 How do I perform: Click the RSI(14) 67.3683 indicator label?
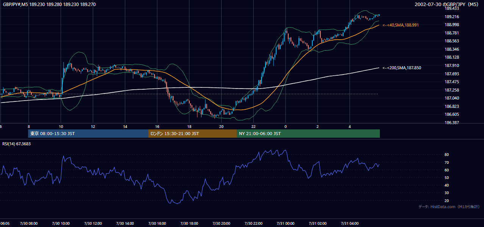pos(17,143)
